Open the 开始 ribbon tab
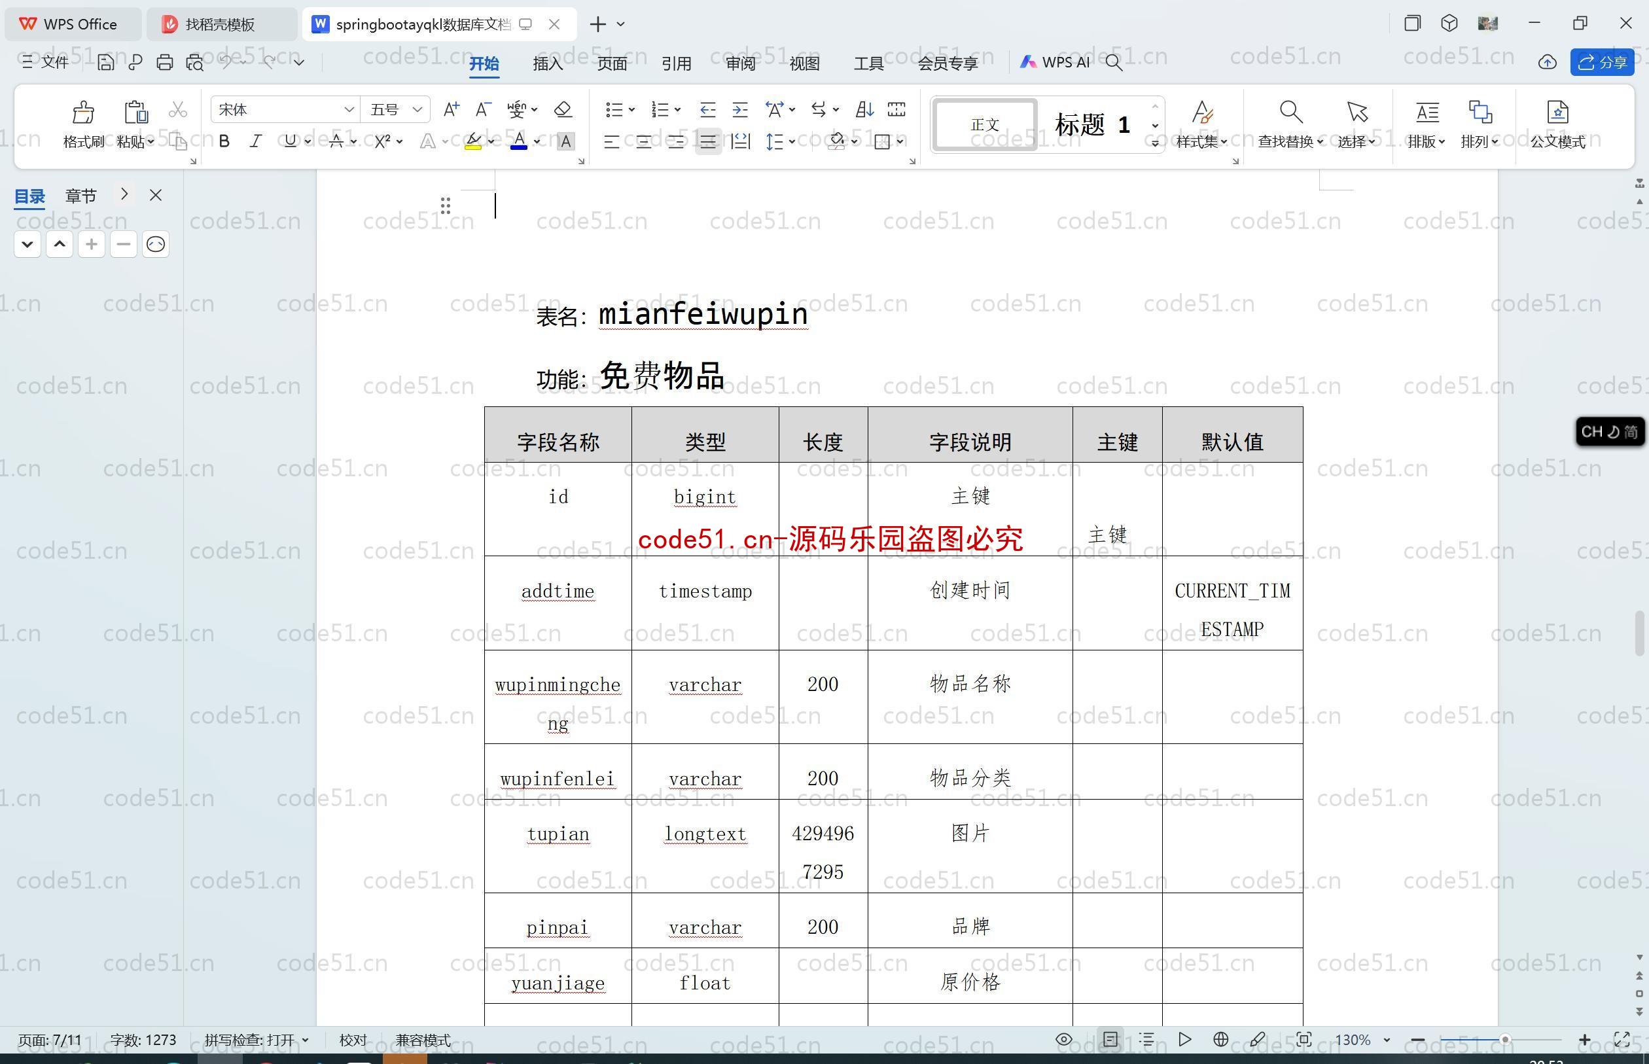The image size is (1649, 1064). pos(484,63)
